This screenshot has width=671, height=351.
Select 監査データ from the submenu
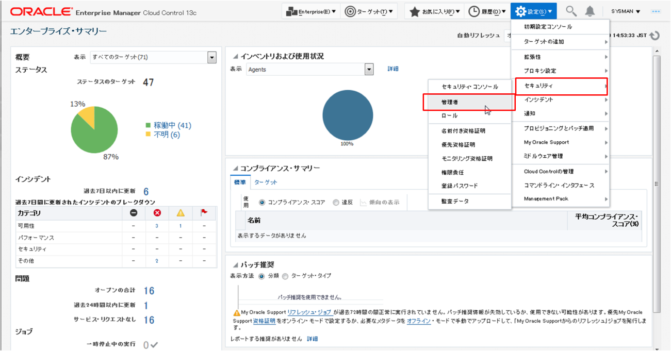coord(470,202)
